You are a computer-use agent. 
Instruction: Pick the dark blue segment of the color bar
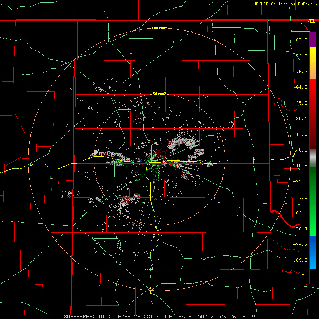click(x=313, y=244)
